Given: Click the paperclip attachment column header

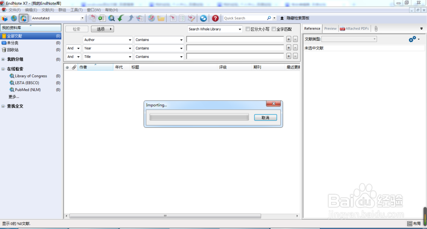Looking at the screenshot, I should coord(74,67).
